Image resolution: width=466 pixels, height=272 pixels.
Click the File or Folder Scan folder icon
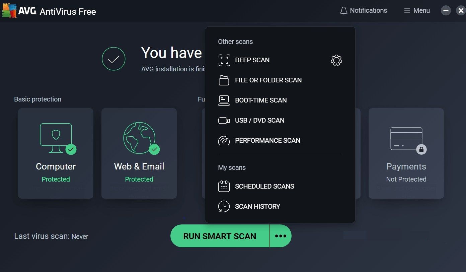point(224,80)
